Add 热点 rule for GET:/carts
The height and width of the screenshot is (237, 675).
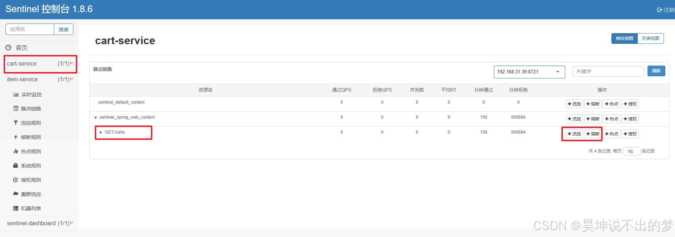(x=611, y=134)
